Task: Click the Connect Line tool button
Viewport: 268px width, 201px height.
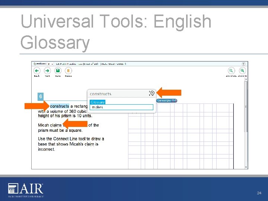Action: 167,100
